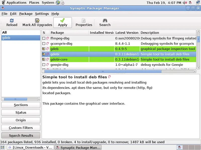Click the network monitor tray icon
Image resolution: width=201 pixels, height=150 pixels.
click(198, 2)
